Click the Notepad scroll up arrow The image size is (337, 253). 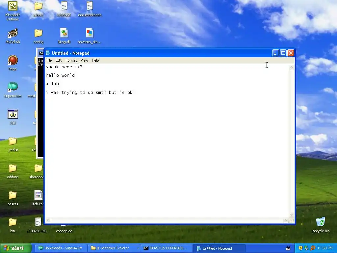click(292, 68)
